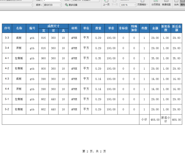
Task: Click the 折后金额 column header
Action: (x=176, y=28)
